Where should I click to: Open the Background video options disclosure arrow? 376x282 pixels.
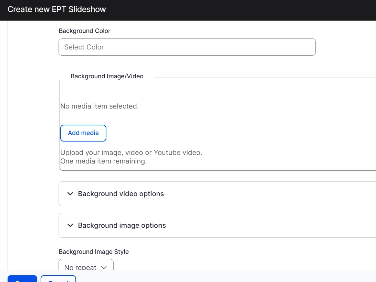click(70, 194)
